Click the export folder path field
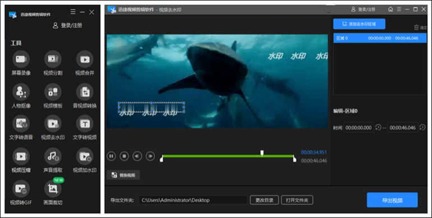This screenshot has height=218, width=432. click(x=192, y=200)
